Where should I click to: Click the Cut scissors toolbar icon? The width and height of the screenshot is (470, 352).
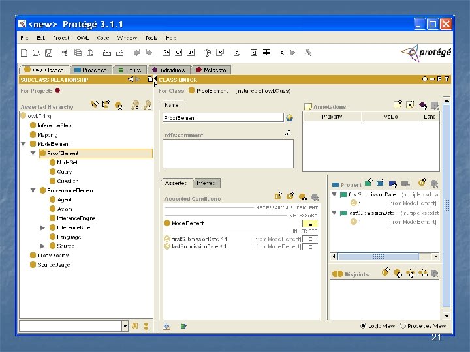[x=65, y=53]
